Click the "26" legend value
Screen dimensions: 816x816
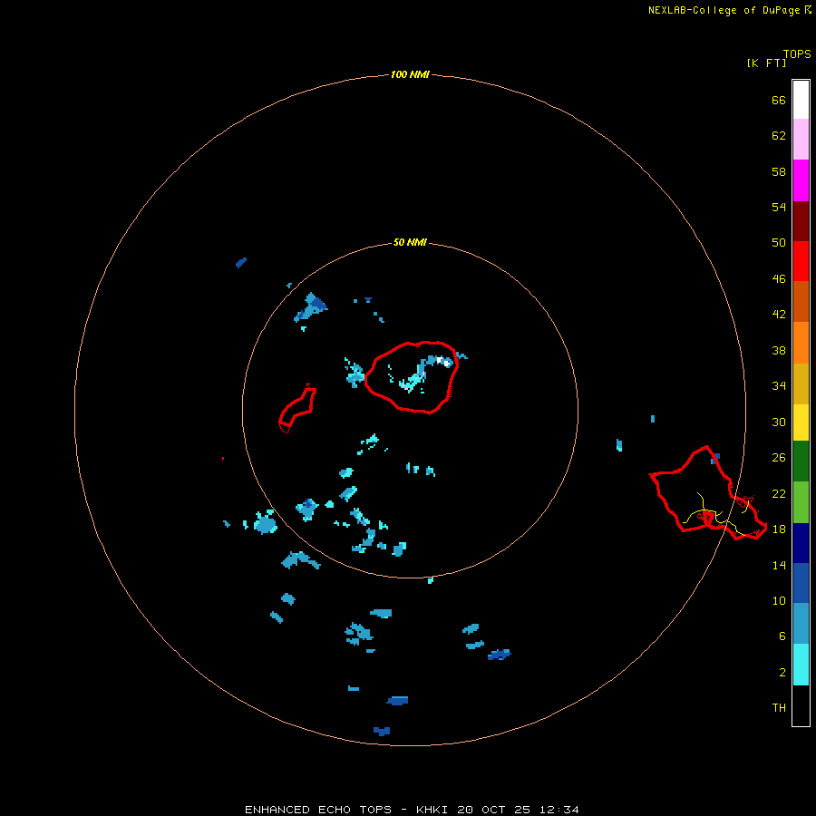[779, 458]
